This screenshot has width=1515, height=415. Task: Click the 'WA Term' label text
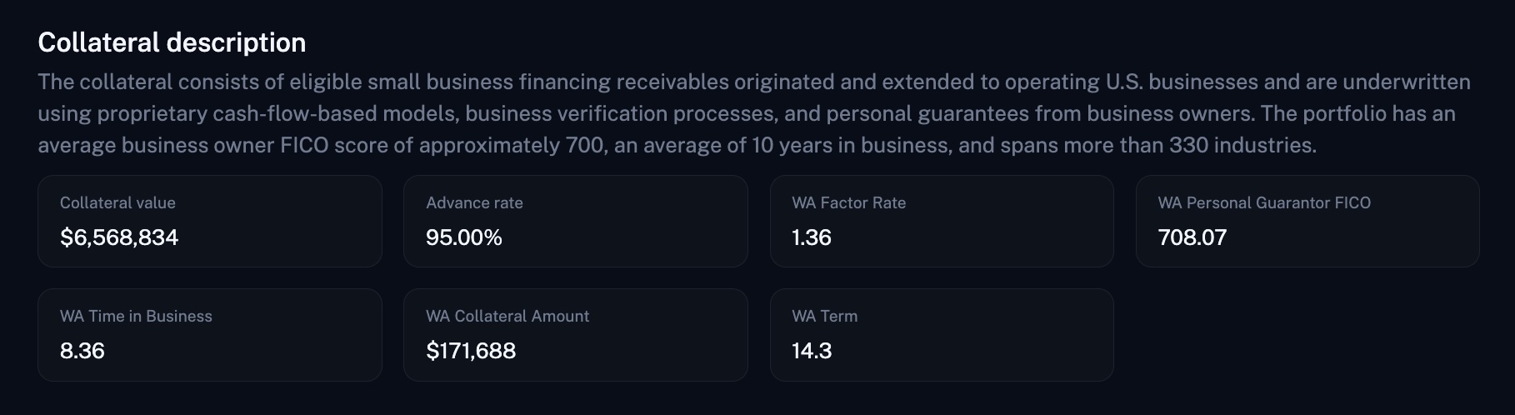pyautogui.click(x=825, y=316)
